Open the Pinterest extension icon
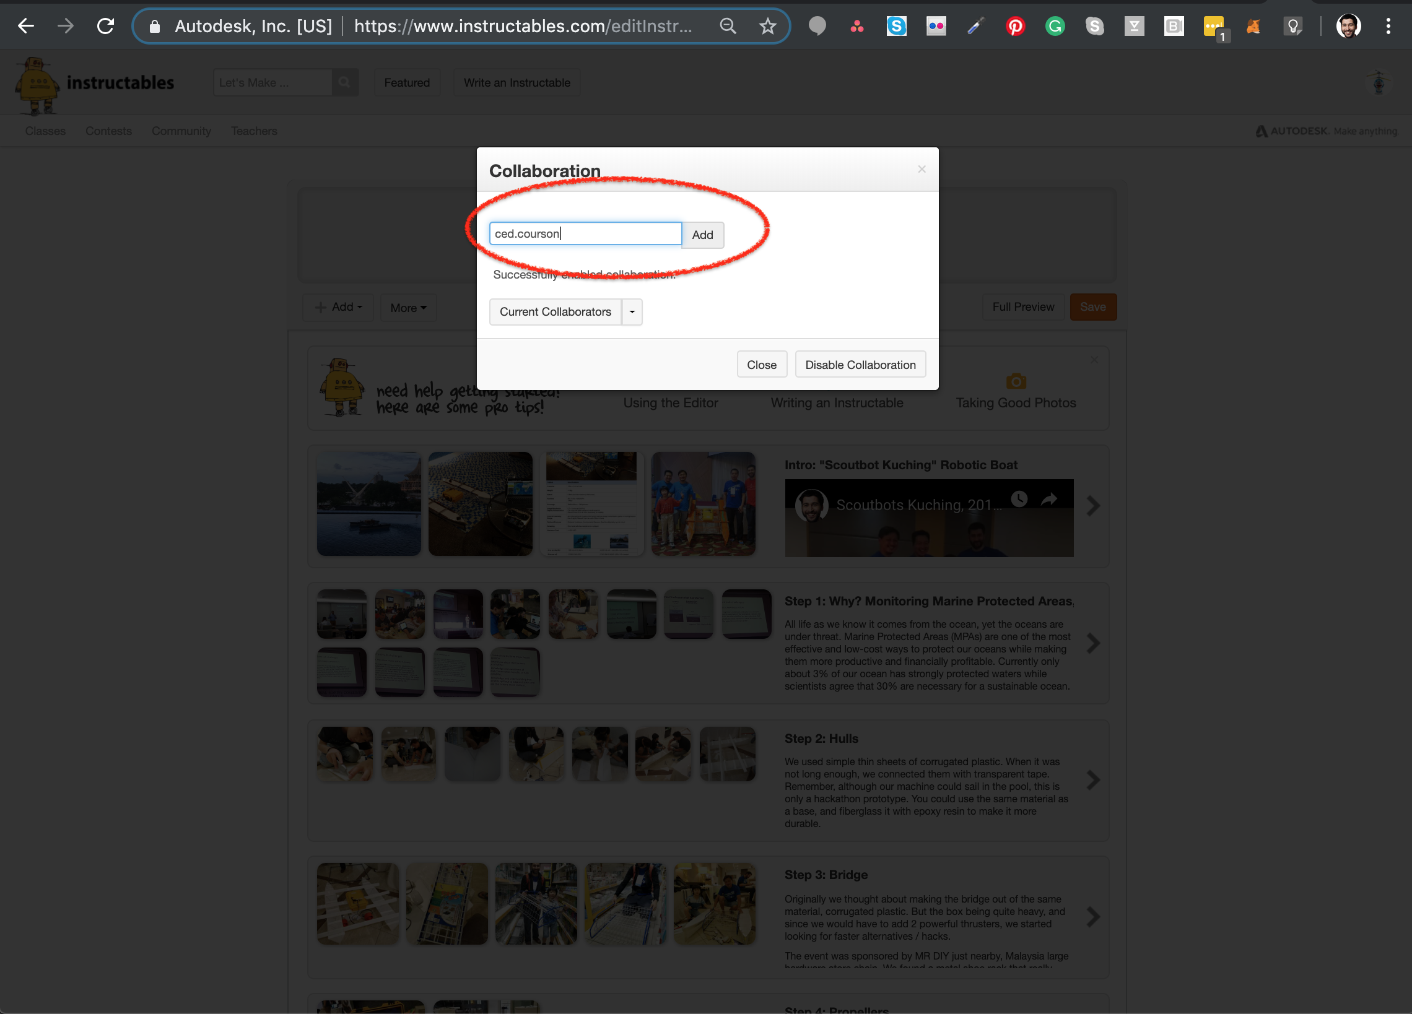Image resolution: width=1412 pixels, height=1014 pixels. [1016, 26]
